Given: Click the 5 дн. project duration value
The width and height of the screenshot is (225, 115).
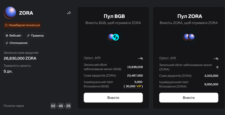Looking at the screenshot, I should tap(8, 71).
